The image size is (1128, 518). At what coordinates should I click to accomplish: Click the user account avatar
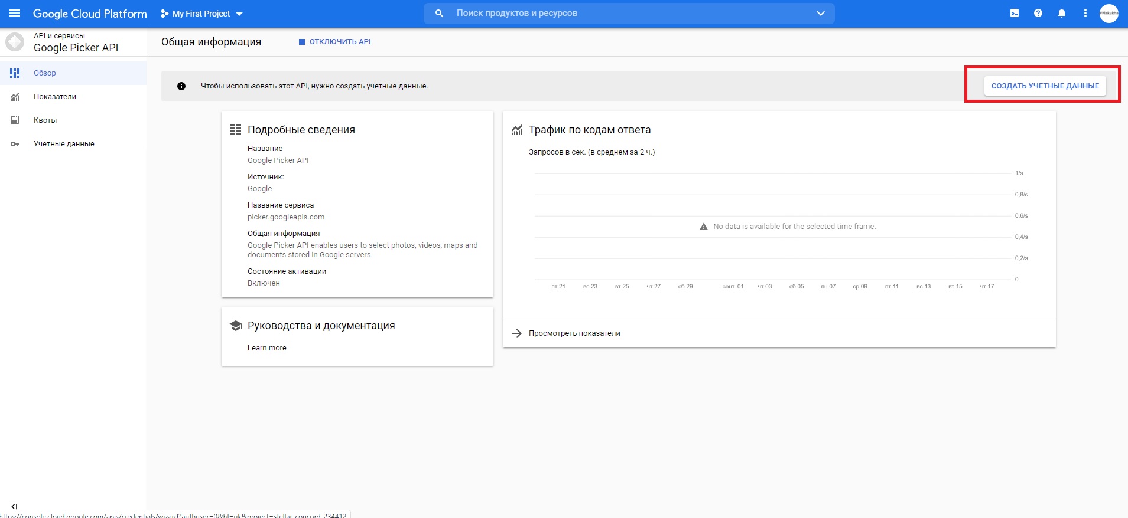point(1109,13)
